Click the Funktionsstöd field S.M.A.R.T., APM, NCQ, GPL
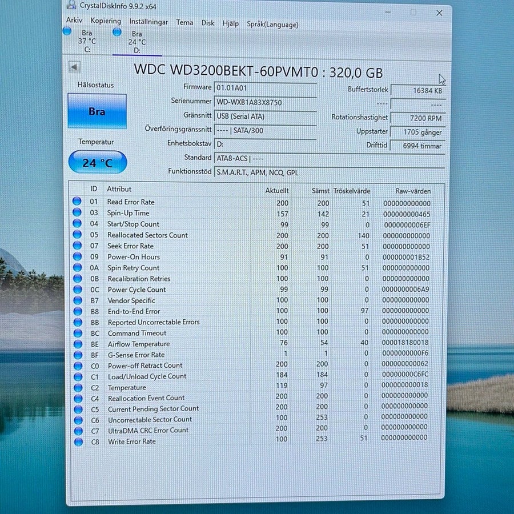Image resolution: width=514 pixels, height=514 pixels. coord(329,172)
